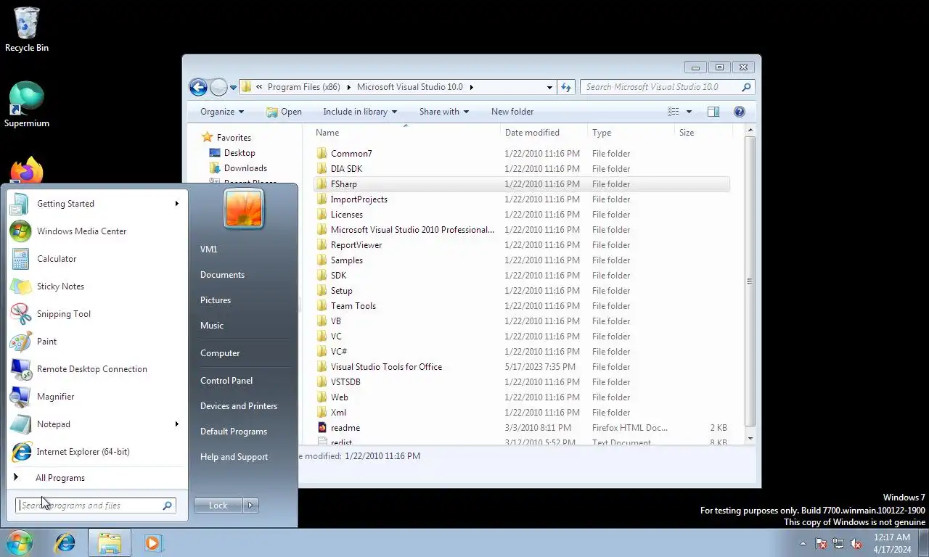Launch the Snipping Tool
This screenshot has width=929, height=557.
97,314
